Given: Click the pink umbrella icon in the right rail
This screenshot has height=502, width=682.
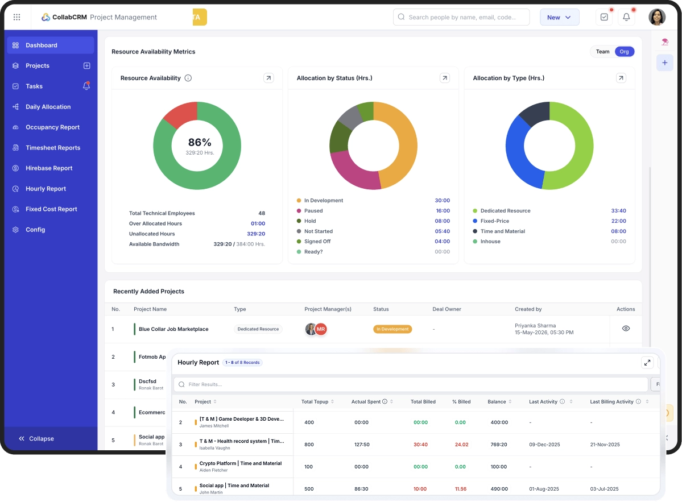Looking at the screenshot, I should [665, 42].
